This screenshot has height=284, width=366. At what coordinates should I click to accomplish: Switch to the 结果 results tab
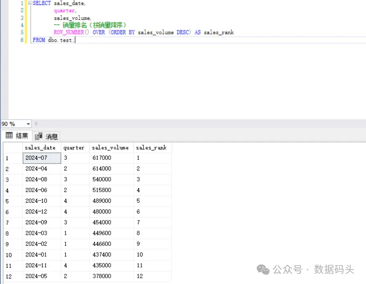click(x=17, y=136)
